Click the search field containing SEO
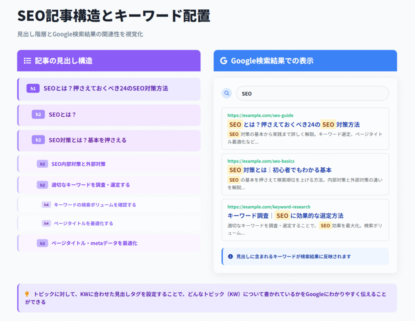The image size is (415, 321). tap(312, 93)
